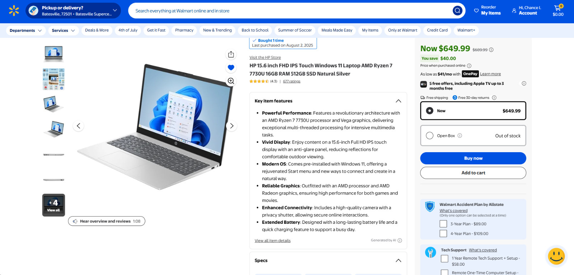Collapse the Specs section

pos(398,260)
